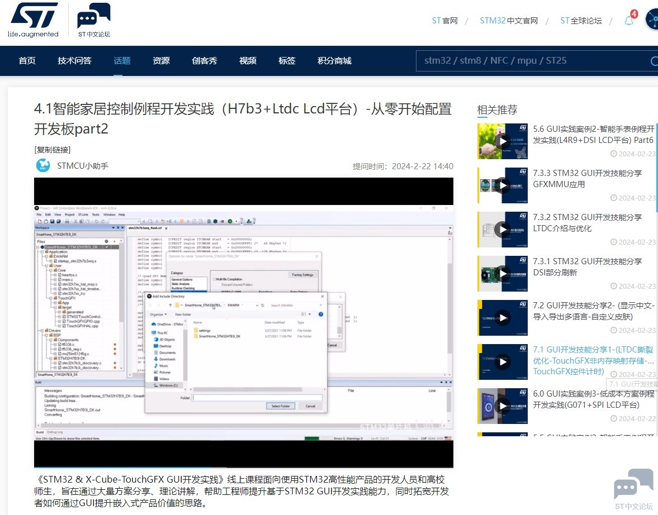Viewport: 658px width, 515px height.
Task: Open 7.3.1 DSI部分刷新 title link
Action: click(x=588, y=267)
